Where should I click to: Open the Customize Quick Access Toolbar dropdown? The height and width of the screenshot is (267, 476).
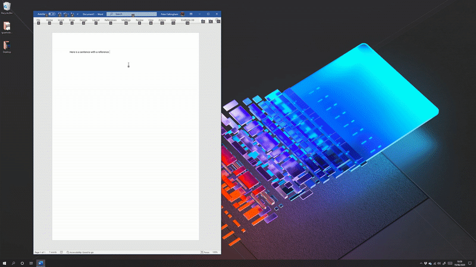coord(77,13)
